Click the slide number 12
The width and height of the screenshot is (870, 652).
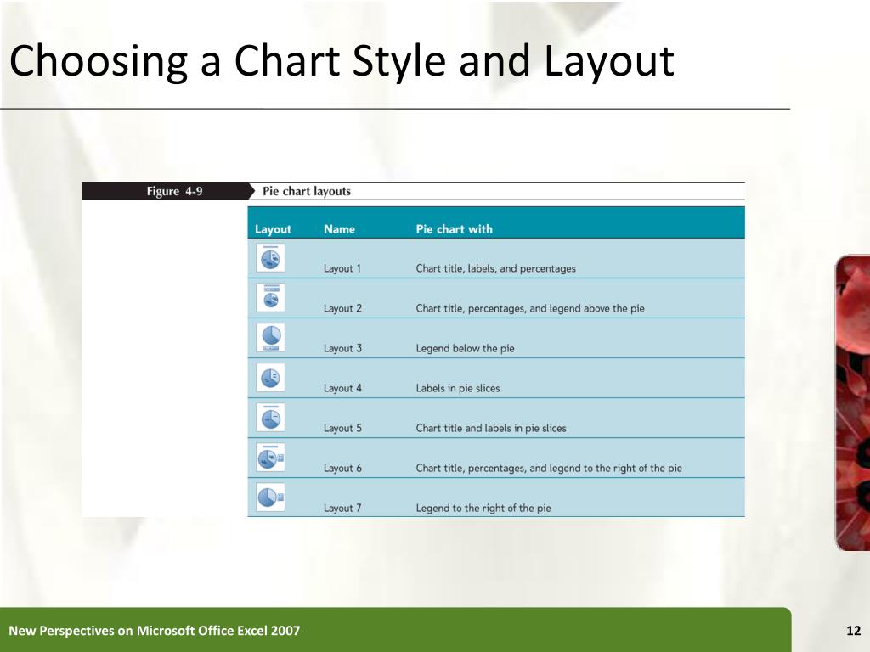853,631
